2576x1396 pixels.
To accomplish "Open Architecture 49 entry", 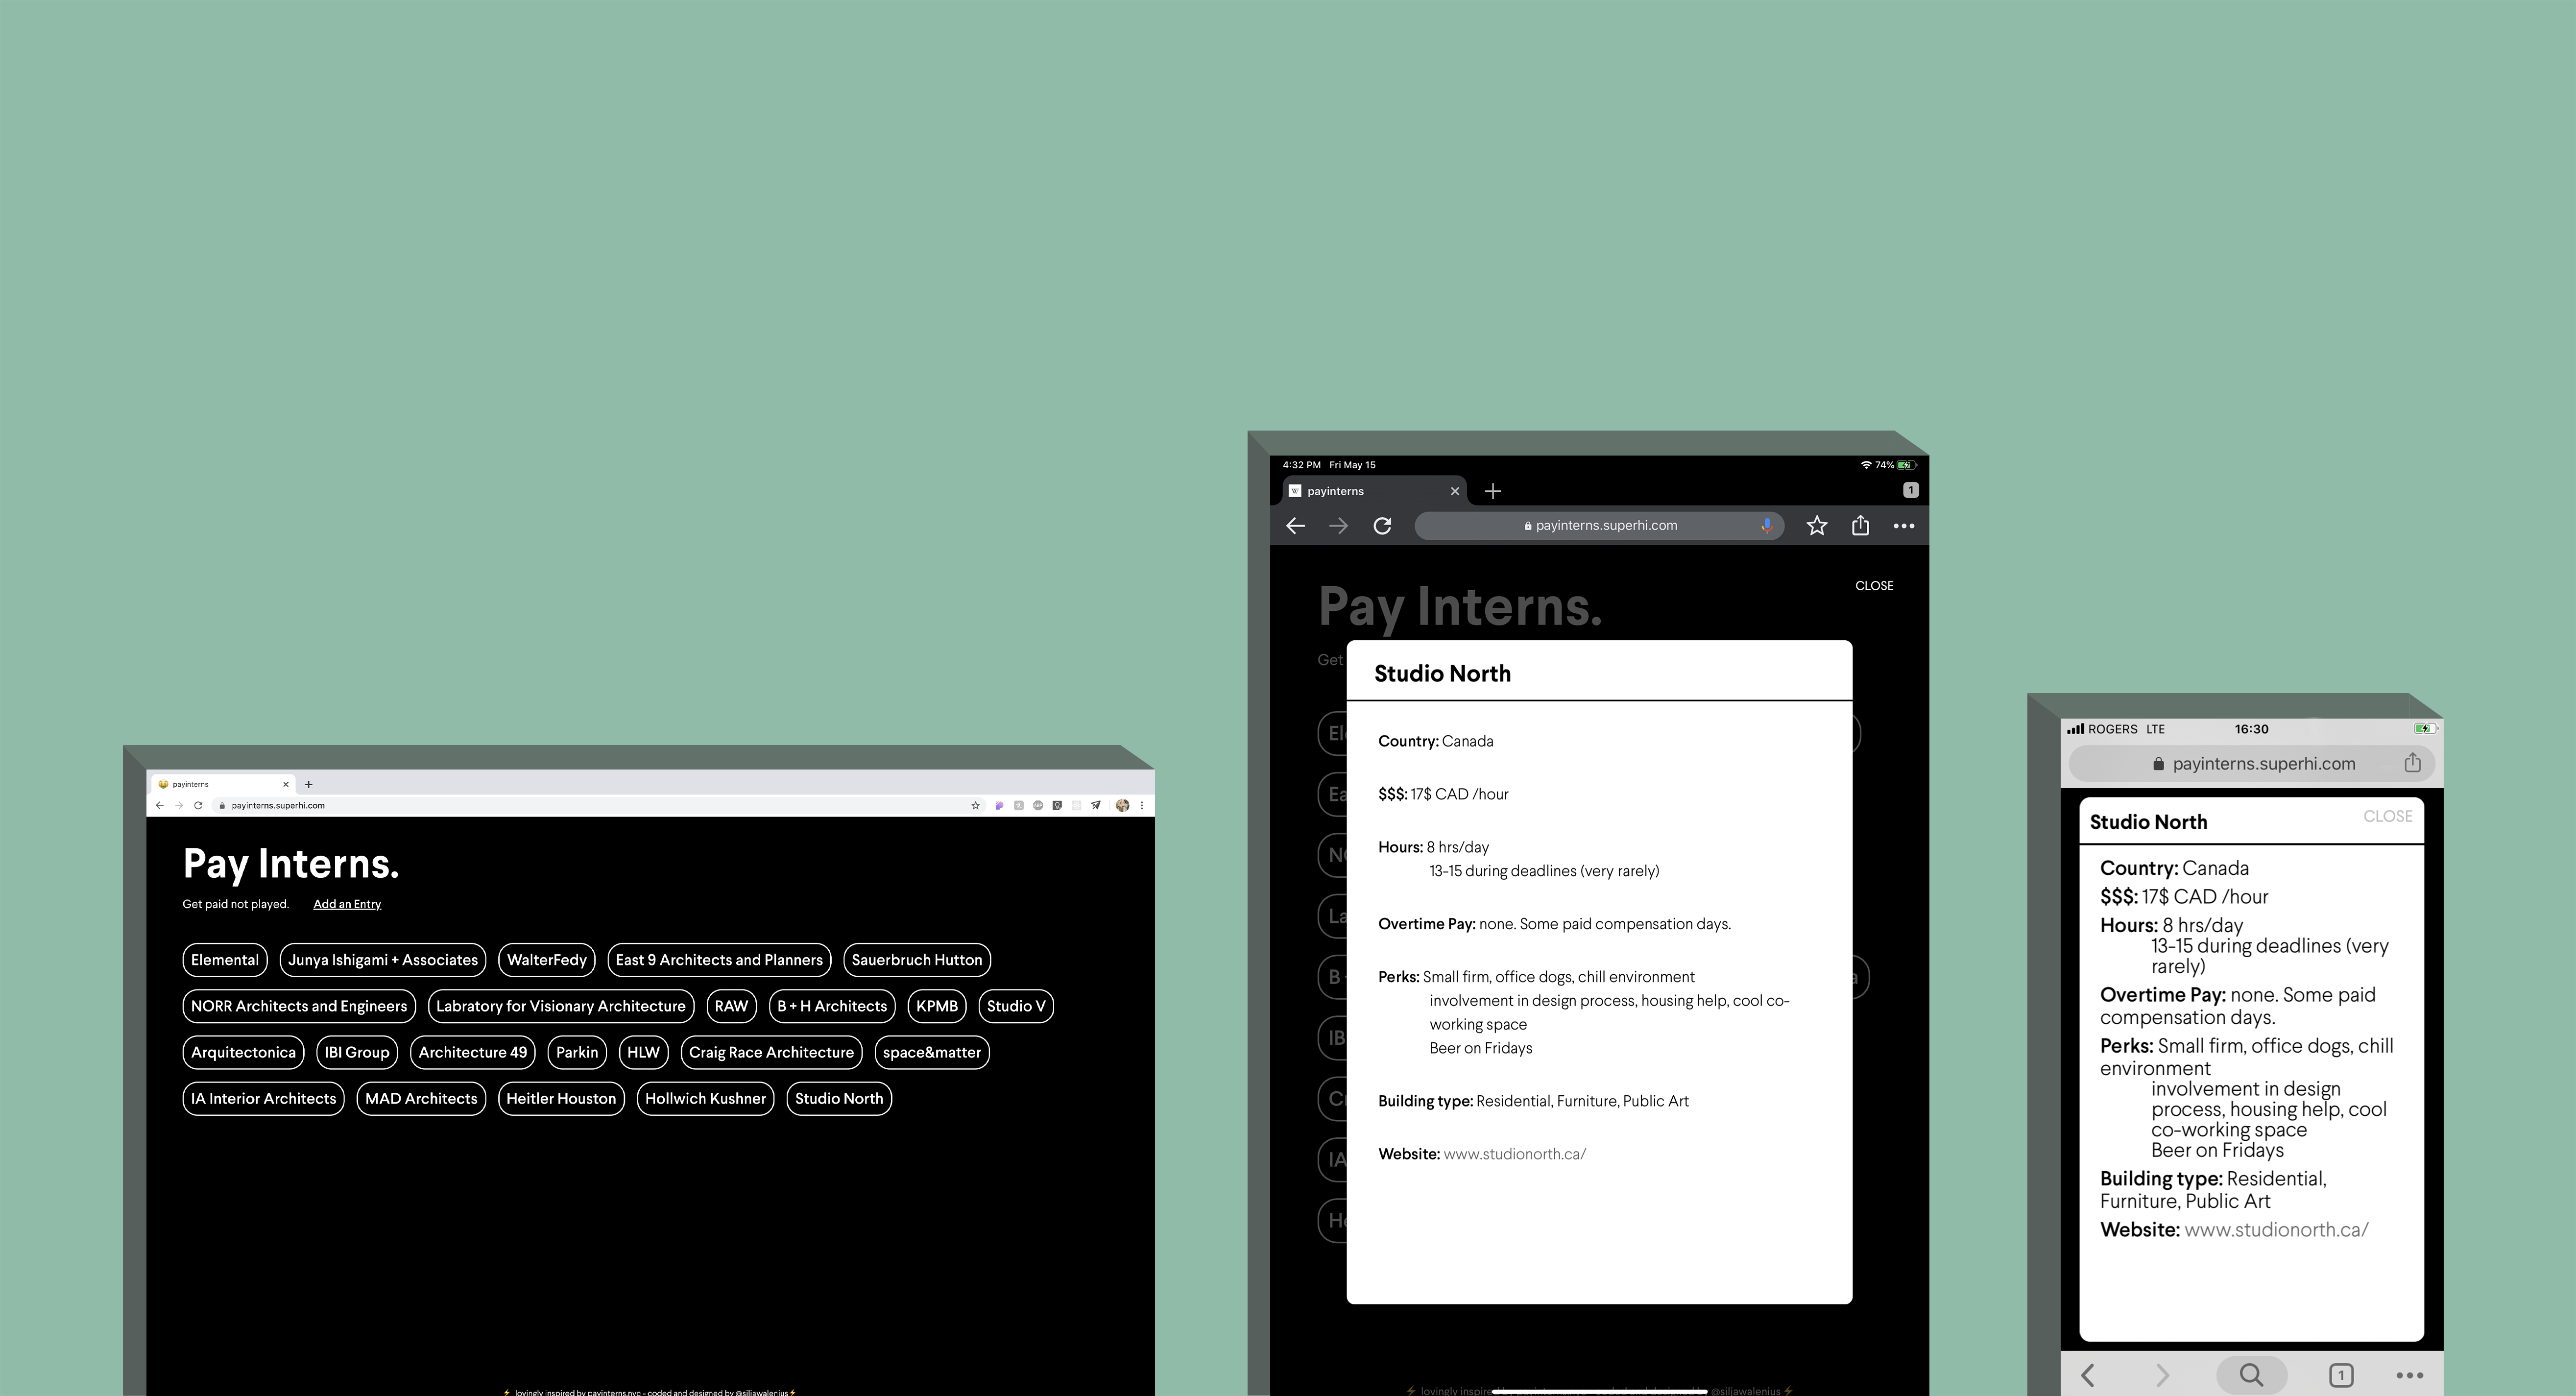I will (x=473, y=1052).
